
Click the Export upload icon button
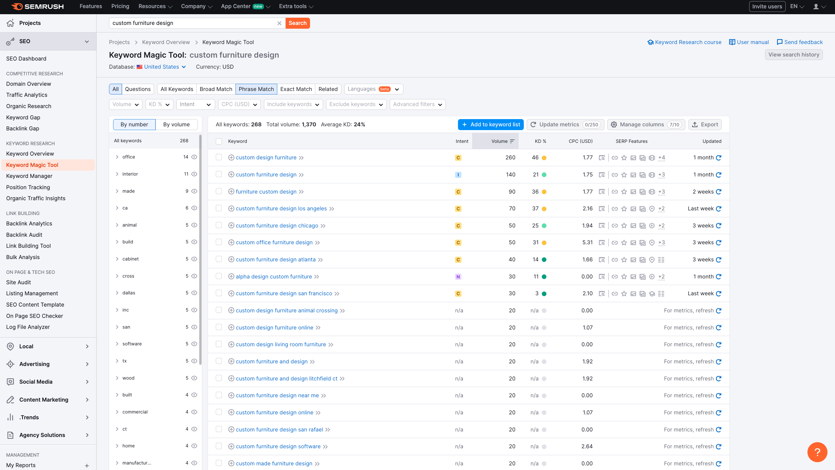point(705,125)
